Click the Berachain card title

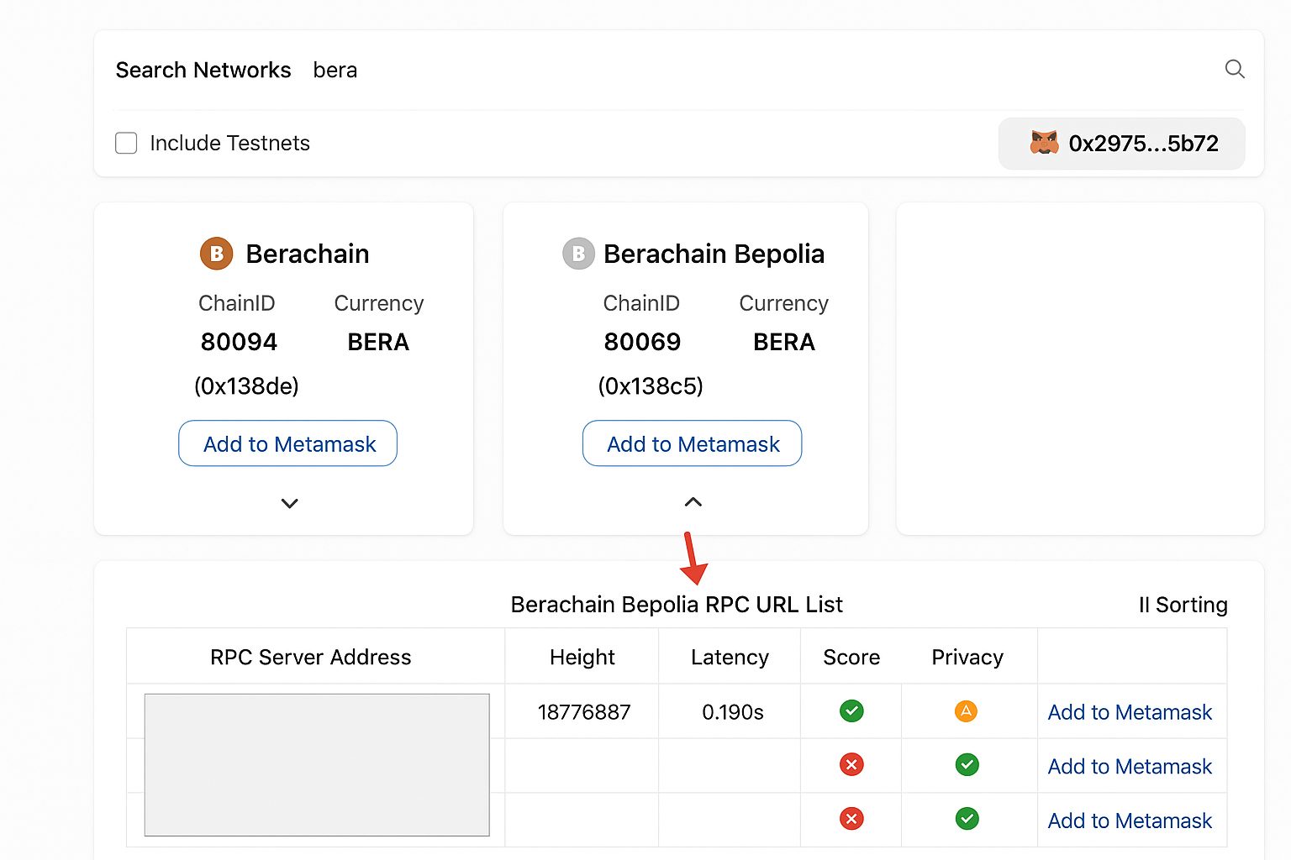[308, 254]
